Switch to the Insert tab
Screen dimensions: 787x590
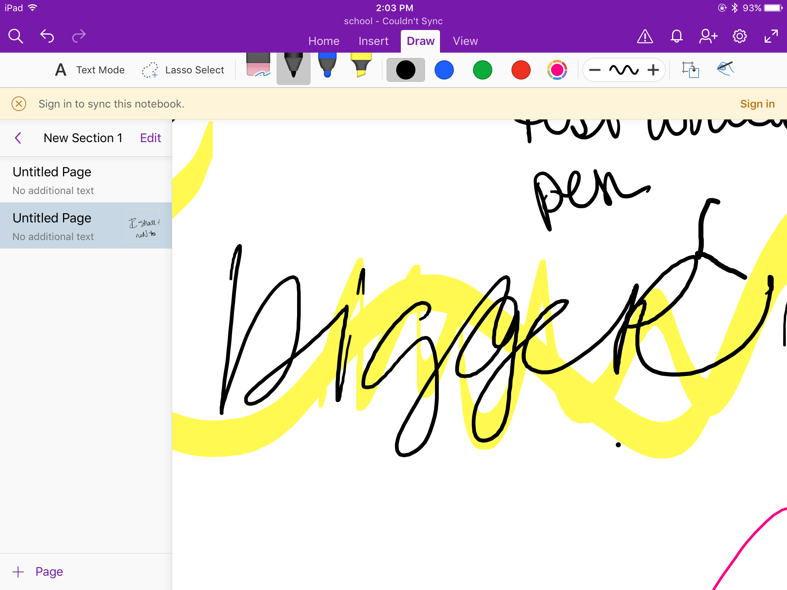click(x=373, y=41)
